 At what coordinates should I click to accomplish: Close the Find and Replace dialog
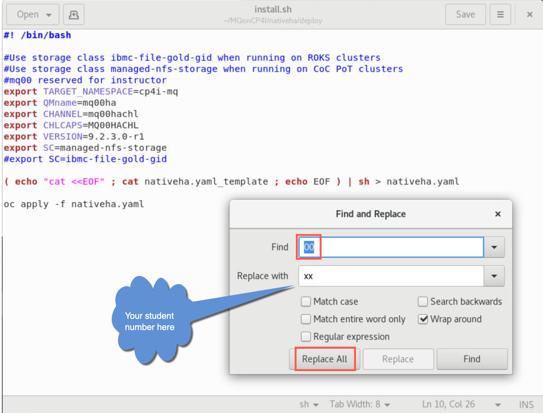(498, 214)
